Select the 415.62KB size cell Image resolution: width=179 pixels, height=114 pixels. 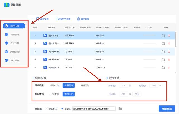(x=69, y=43)
